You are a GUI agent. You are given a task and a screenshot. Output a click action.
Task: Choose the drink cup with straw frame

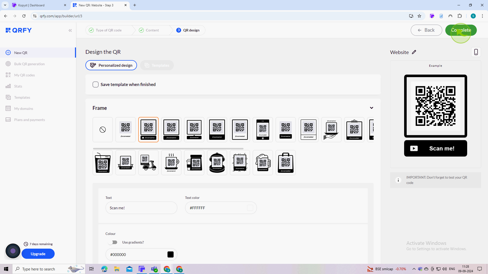click(x=103, y=163)
